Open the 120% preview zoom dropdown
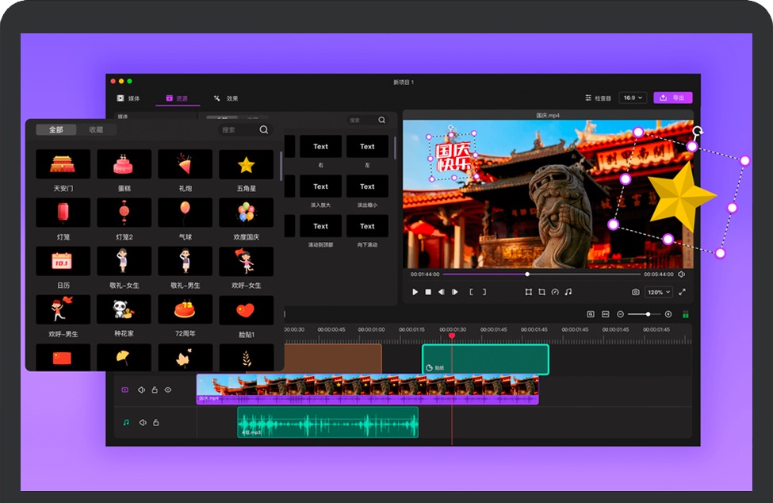Image resolution: width=773 pixels, height=503 pixels. pyautogui.click(x=658, y=292)
